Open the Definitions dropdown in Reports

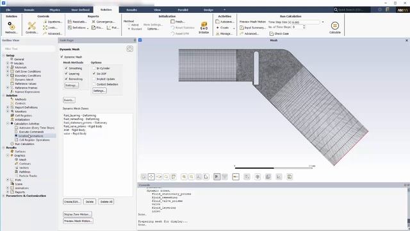click(78, 28)
